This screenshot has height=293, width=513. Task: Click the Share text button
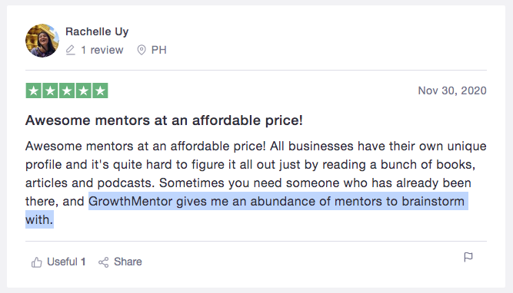pyautogui.click(x=128, y=262)
